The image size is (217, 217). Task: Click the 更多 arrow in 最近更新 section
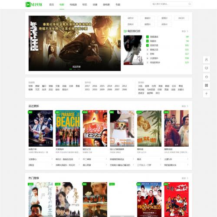coord(185,106)
